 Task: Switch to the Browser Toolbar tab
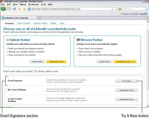[x=40, y=23]
